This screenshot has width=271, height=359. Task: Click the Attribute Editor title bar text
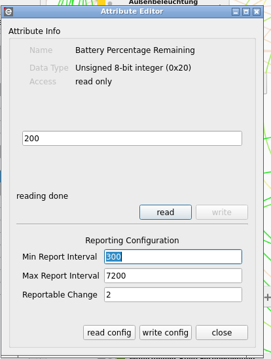(x=132, y=12)
